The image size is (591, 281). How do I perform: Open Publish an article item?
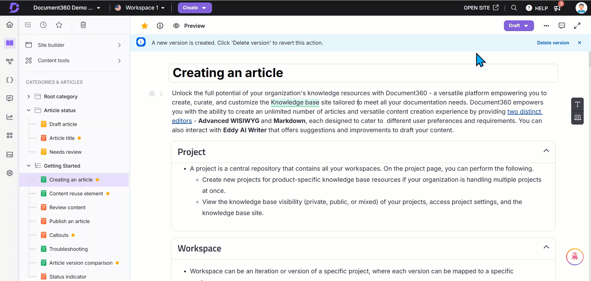click(x=70, y=221)
